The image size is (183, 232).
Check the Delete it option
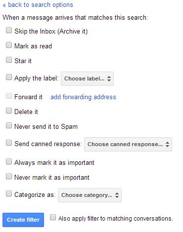[9, 111]
